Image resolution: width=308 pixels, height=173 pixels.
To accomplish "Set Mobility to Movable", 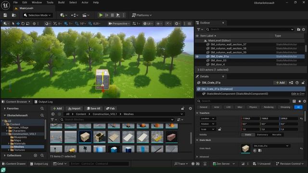I will point(277,135).
